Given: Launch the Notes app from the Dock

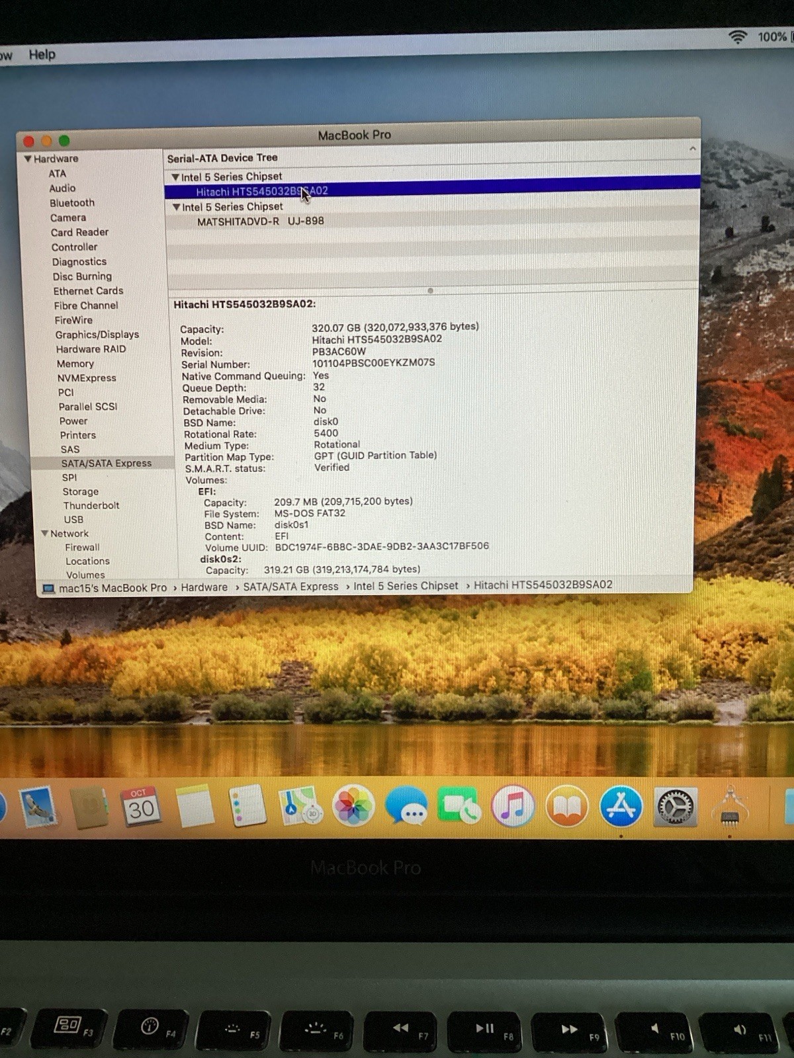Looking at the screenshot, I should click(195, 806).
